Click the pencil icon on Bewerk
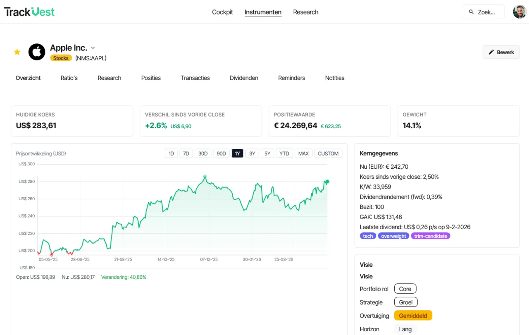Viewport: 529px width, 335px height. (x=491, y=52)
